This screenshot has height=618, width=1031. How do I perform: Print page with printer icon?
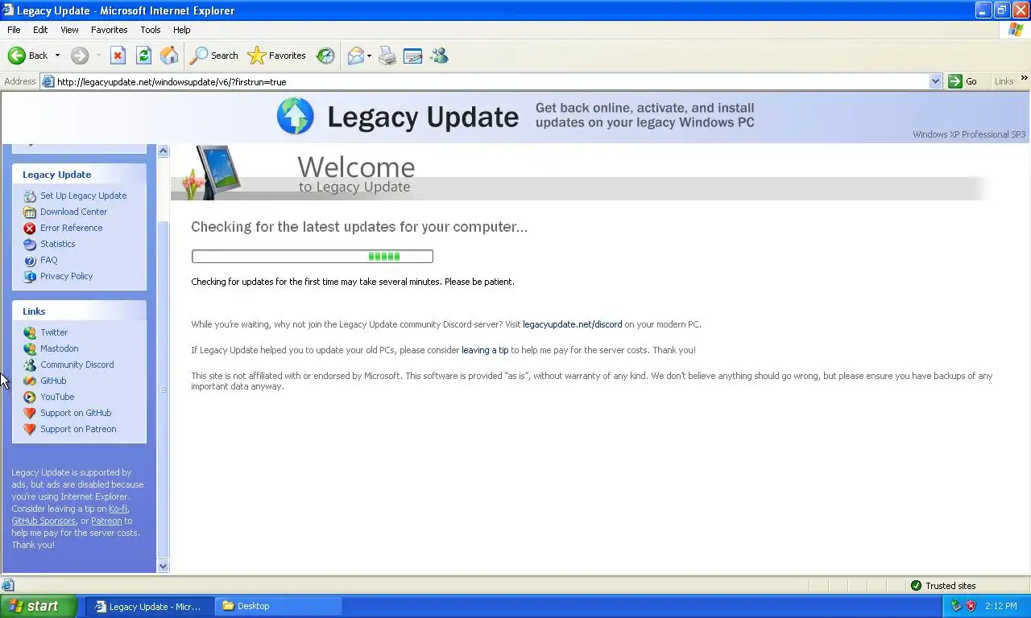[387, 56]
